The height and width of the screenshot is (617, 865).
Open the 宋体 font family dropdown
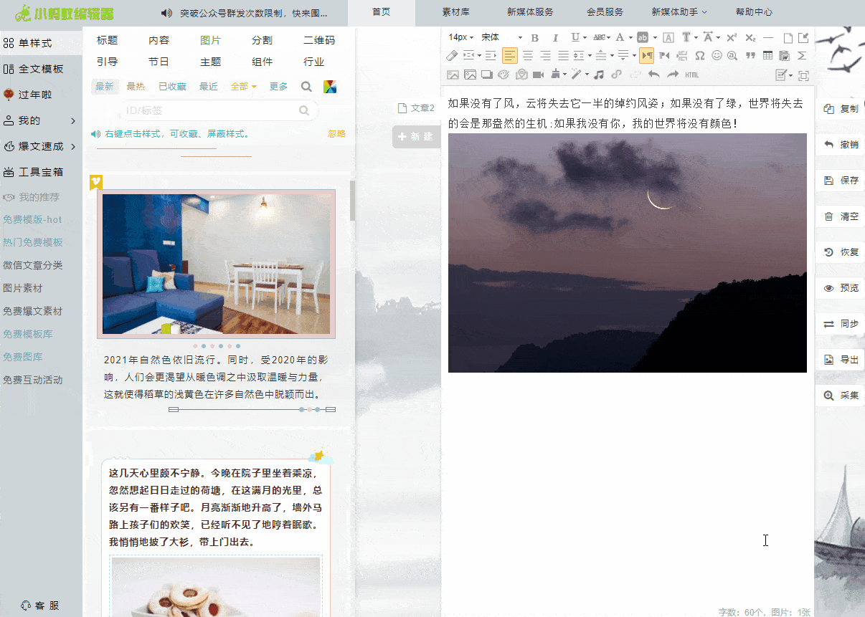point(501,37)
